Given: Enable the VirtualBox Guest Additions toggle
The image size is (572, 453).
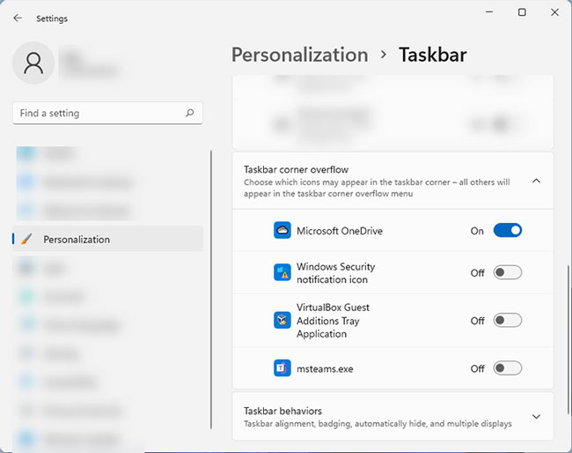Looking at the screenshot, I should pos(508,321).
